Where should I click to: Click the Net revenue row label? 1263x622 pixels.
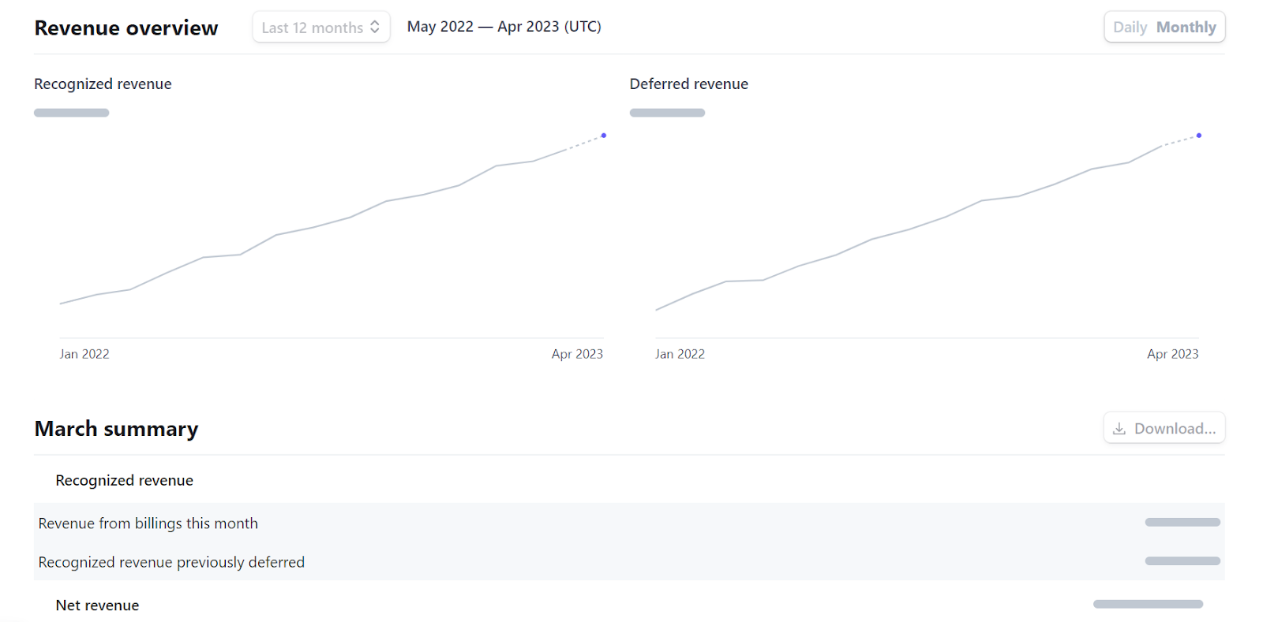pos(97,605)
